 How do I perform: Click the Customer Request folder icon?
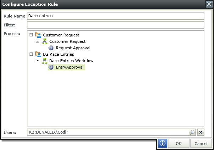point(38,35)
